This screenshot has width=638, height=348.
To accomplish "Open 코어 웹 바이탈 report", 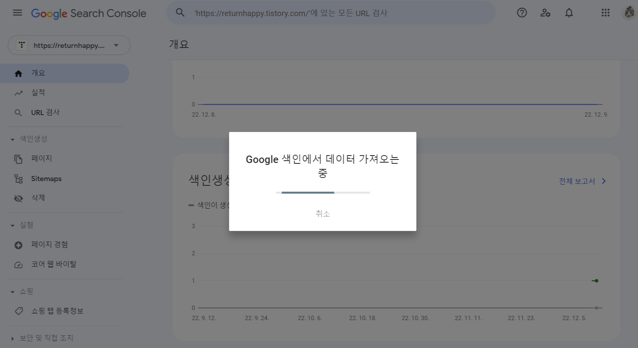I will [64, 264].
